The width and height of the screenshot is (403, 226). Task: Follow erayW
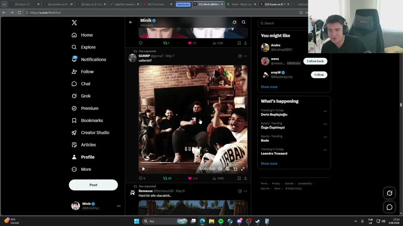[319, 75]
